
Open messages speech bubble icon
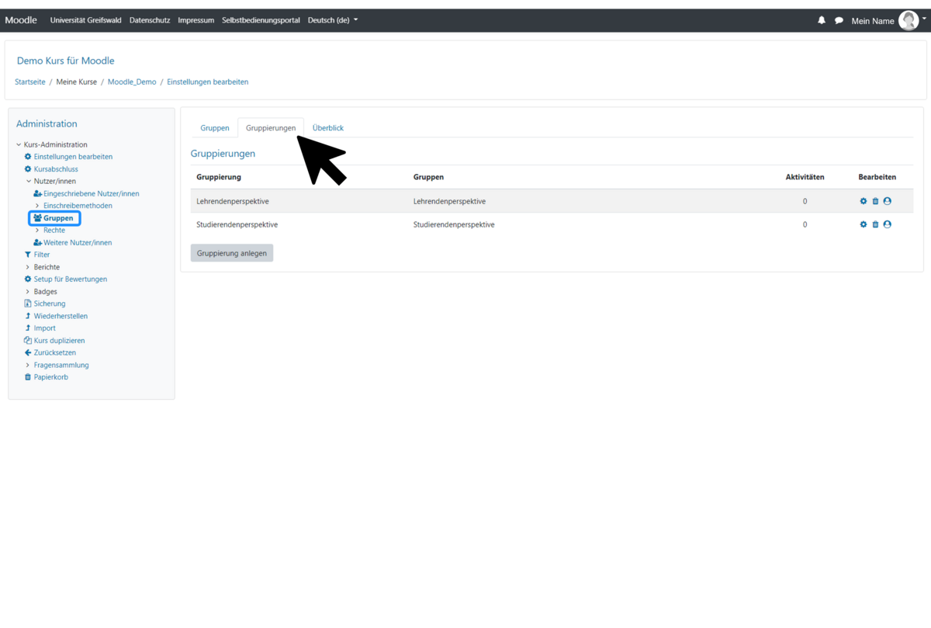839,21
